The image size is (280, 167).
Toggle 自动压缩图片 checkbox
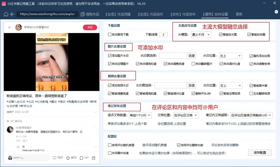(x=110, y=64)
